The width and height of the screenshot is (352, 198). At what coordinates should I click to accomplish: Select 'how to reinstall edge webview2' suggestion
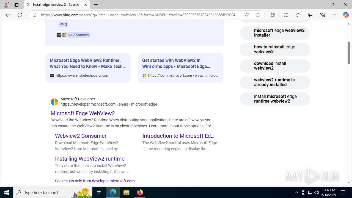(275, 50)
